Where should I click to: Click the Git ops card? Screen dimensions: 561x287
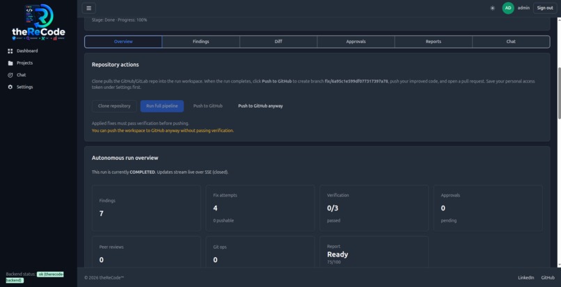pos(260,252)
